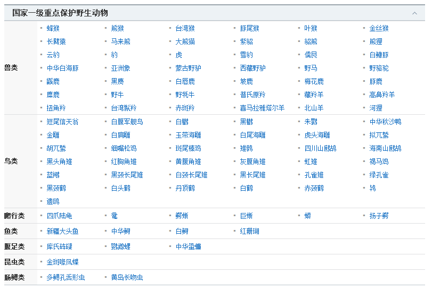Click the 白尾海雕 link
The width and height of the screenshot is (432, 290).
(x=253, y=135)
